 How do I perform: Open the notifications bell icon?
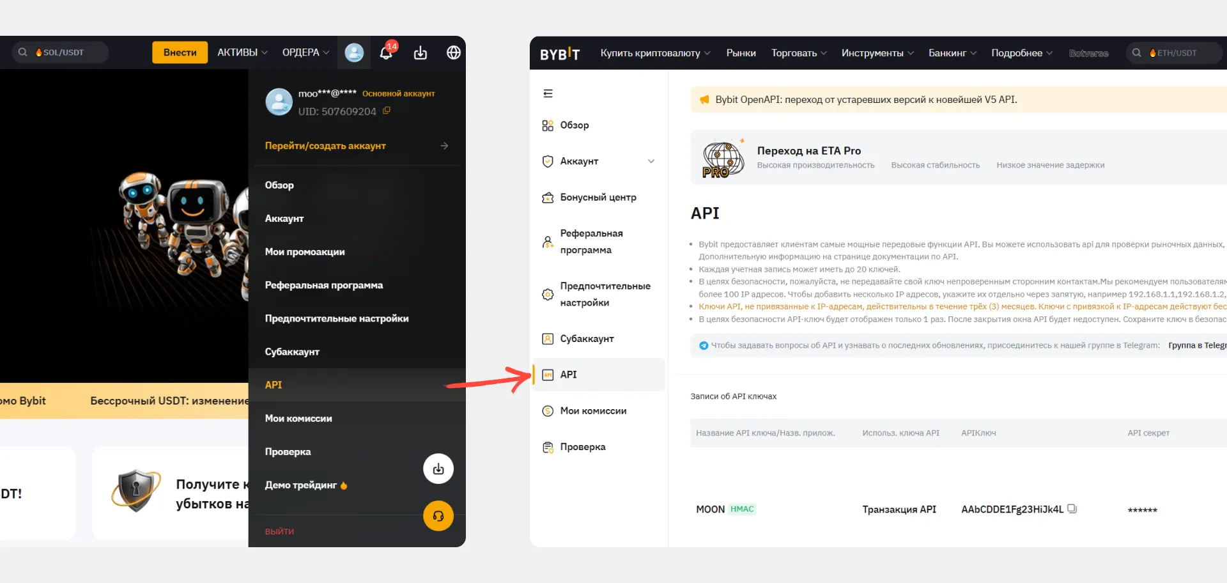tap(386, 53)
